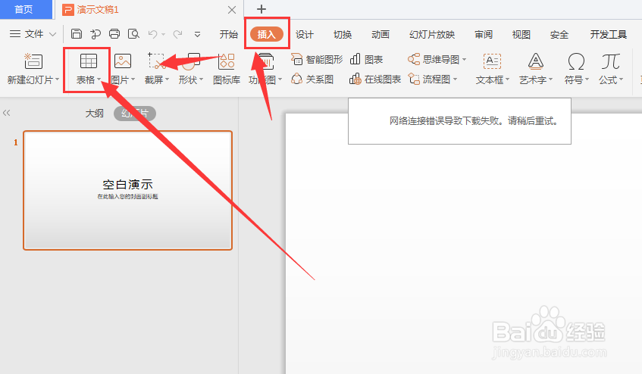
Task: Switch to the Animation (动画) tab
Action: [381, 34]
